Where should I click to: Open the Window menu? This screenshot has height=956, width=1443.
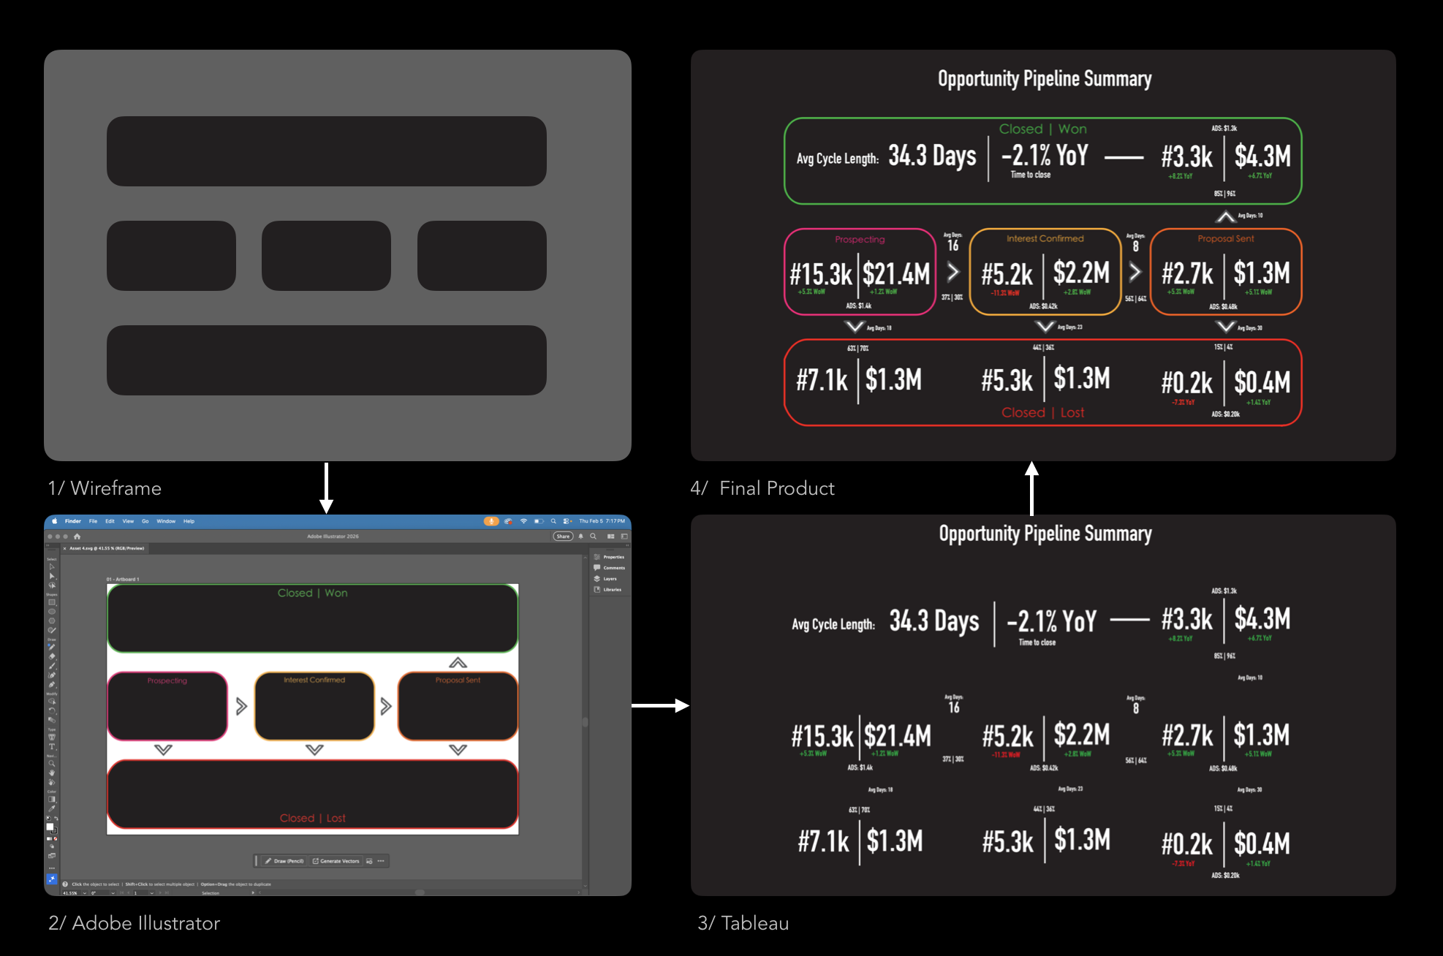166,521
